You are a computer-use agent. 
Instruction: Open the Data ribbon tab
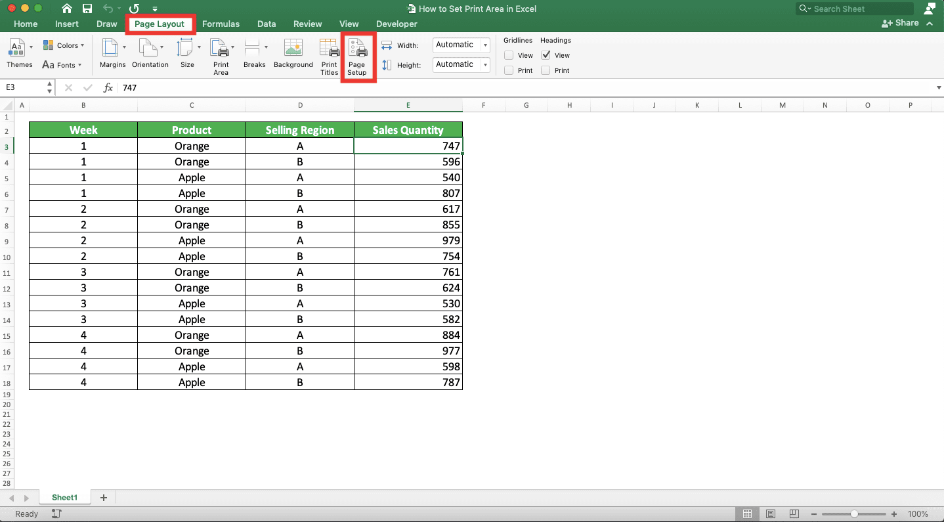267,24
